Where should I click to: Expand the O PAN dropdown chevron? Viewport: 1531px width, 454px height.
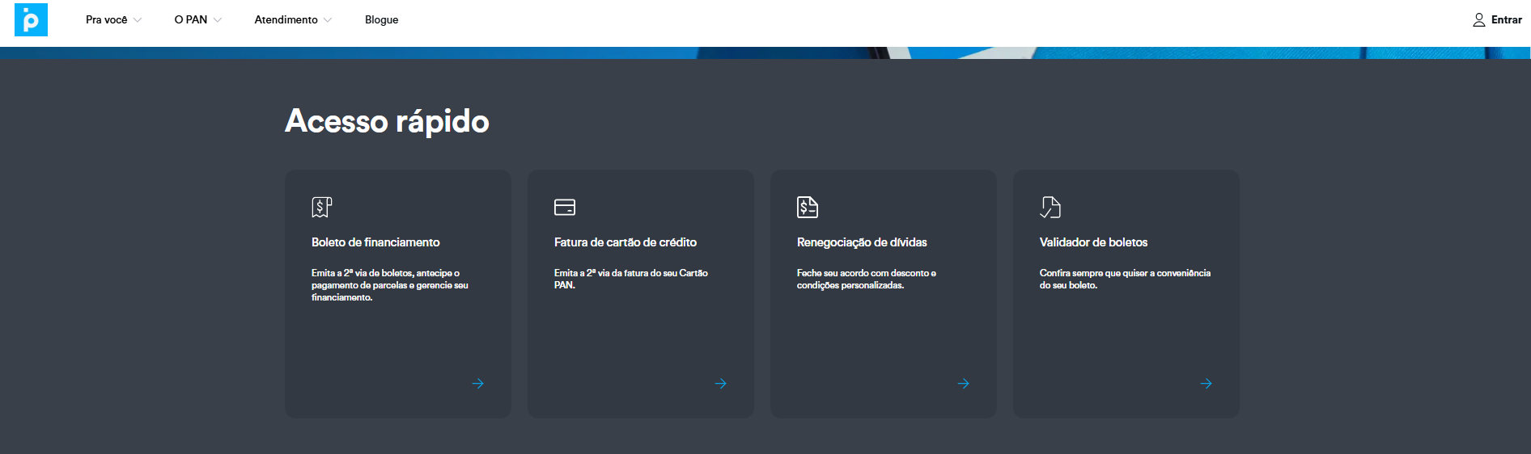[x=218, y=20]
